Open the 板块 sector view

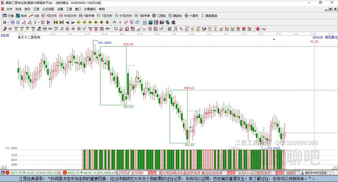(21, 16)
